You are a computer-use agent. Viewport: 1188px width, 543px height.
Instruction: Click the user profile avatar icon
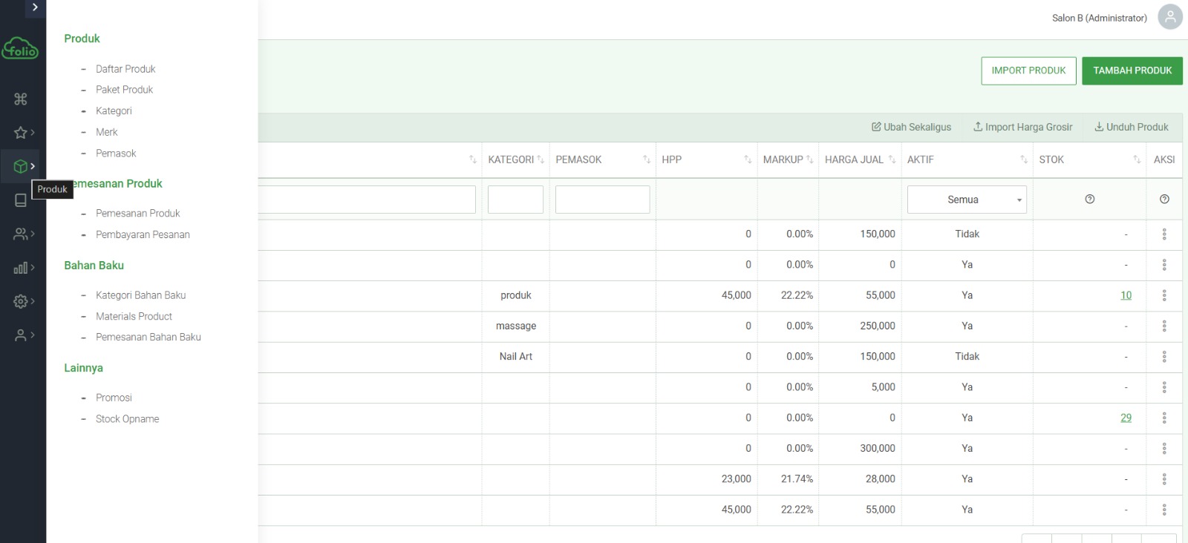[1169, 17]
